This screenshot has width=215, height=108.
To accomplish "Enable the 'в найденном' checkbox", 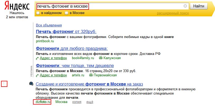I will click(38, 13).
